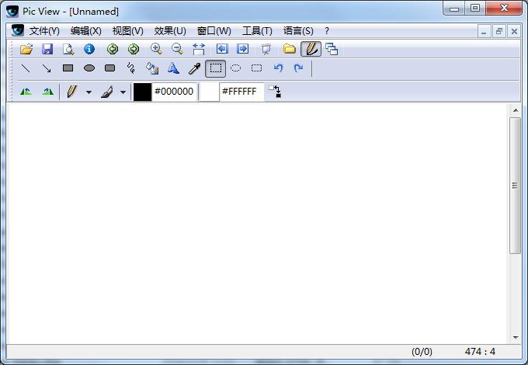Undo the last action with the blue arrow

pyautogui.click(x=278, y=68)
